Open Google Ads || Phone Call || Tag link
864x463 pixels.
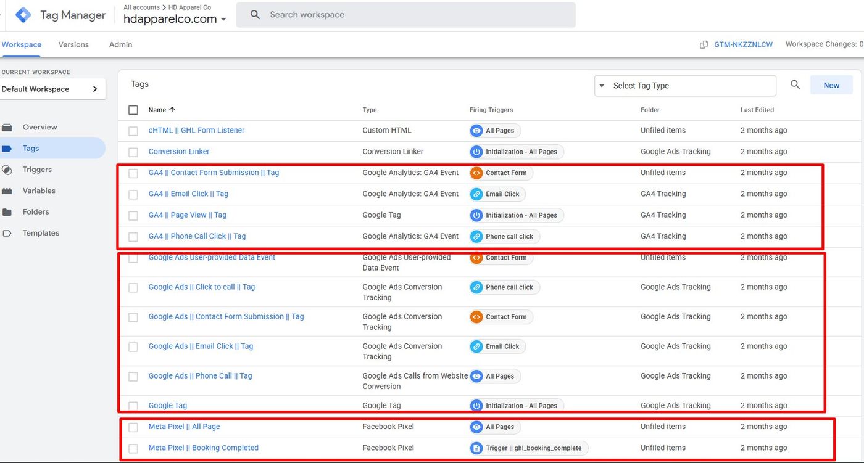(200, 376)
